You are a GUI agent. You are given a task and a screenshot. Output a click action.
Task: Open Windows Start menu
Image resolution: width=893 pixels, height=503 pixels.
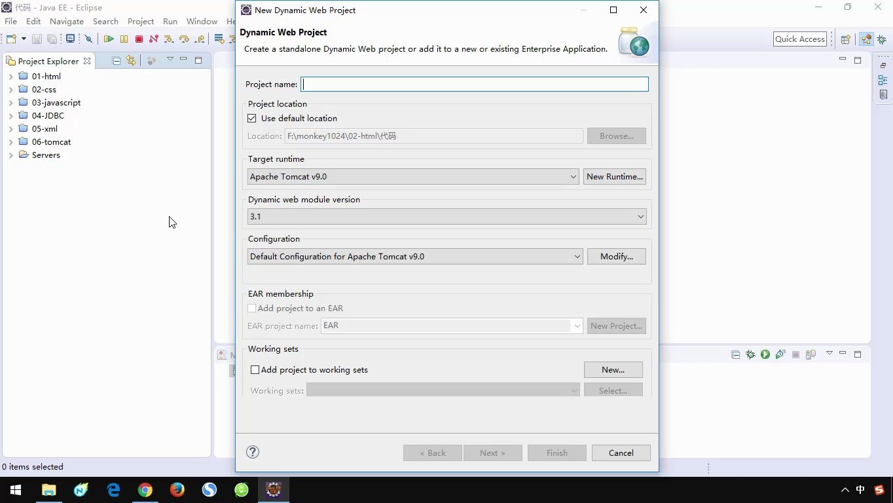pos(16,490)
